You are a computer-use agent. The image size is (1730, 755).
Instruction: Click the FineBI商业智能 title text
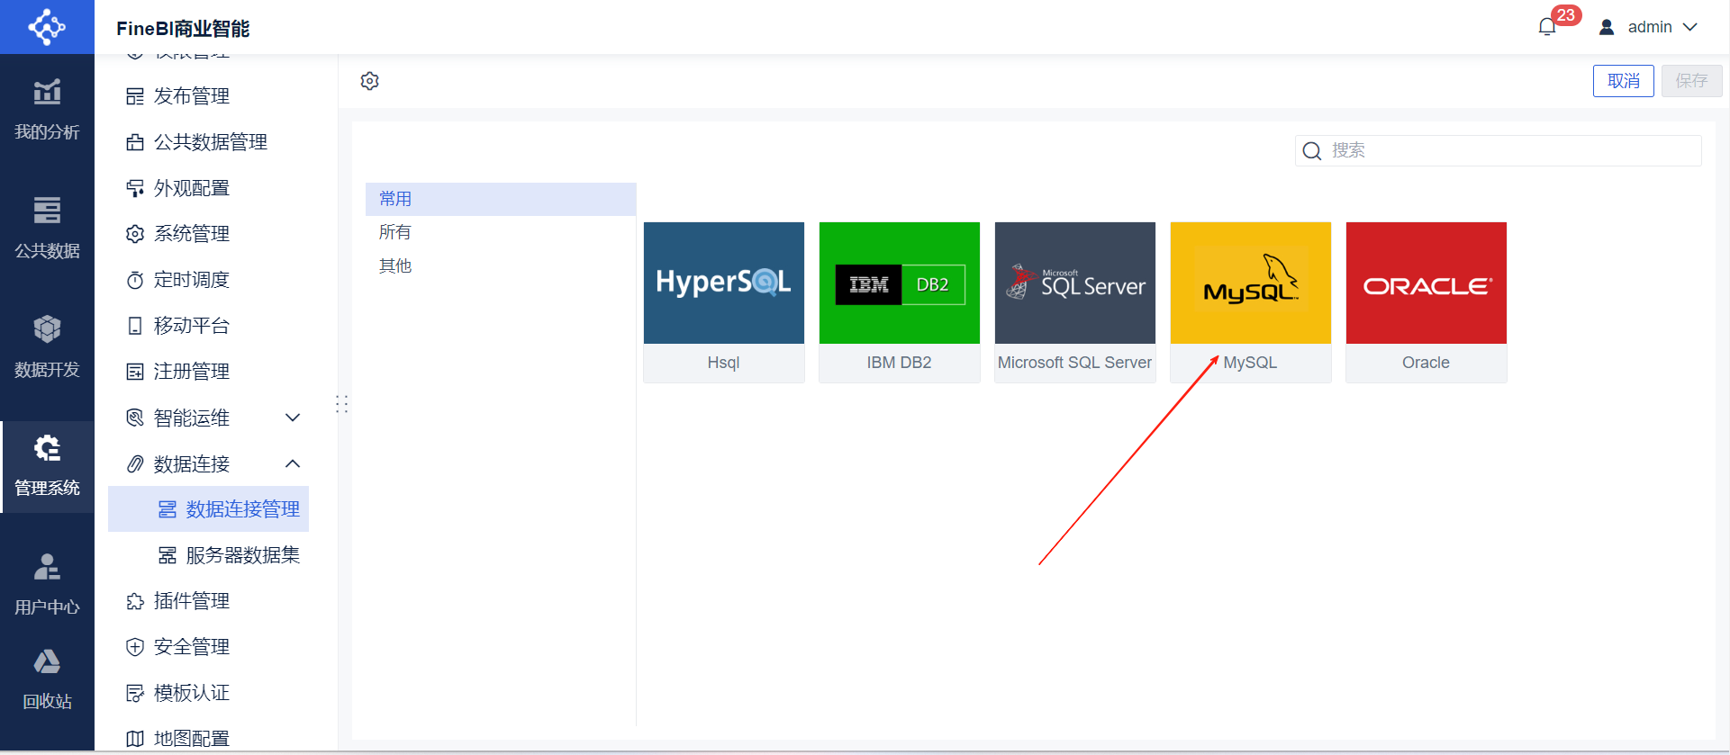183,29
